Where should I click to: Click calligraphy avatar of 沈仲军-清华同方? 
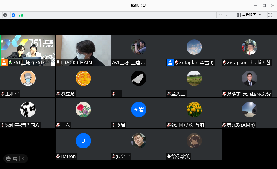[28, 109]
